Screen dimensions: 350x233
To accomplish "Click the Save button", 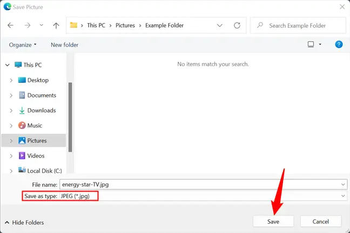I will point(273,222).
